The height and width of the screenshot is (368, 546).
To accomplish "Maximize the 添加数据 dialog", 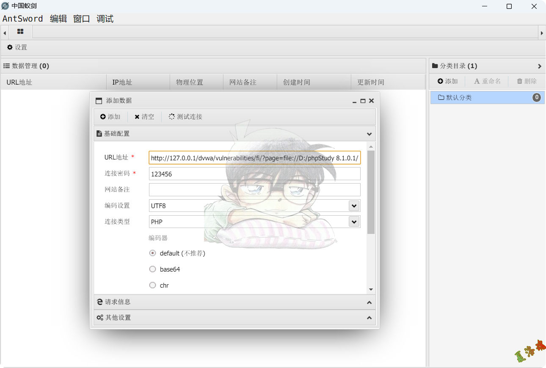I will click(x=363, y=101).
